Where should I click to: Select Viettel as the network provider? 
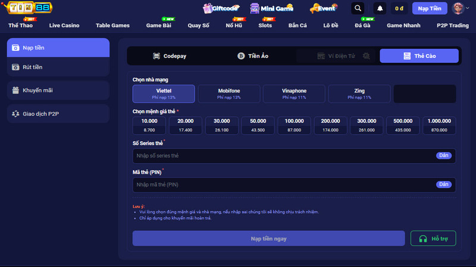coord(164,94)
